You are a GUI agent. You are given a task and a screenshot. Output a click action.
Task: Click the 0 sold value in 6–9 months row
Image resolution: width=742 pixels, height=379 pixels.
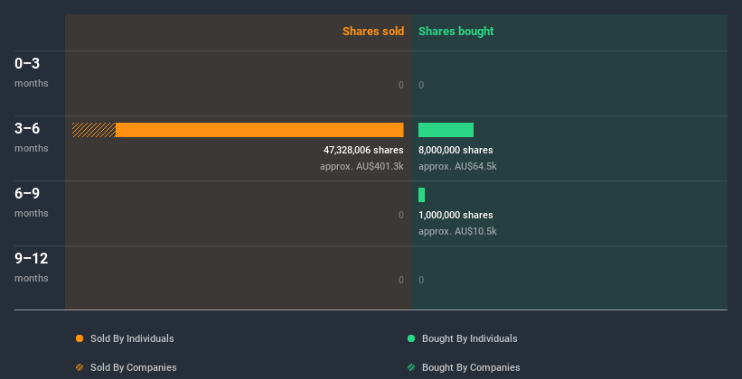(401, 215)
